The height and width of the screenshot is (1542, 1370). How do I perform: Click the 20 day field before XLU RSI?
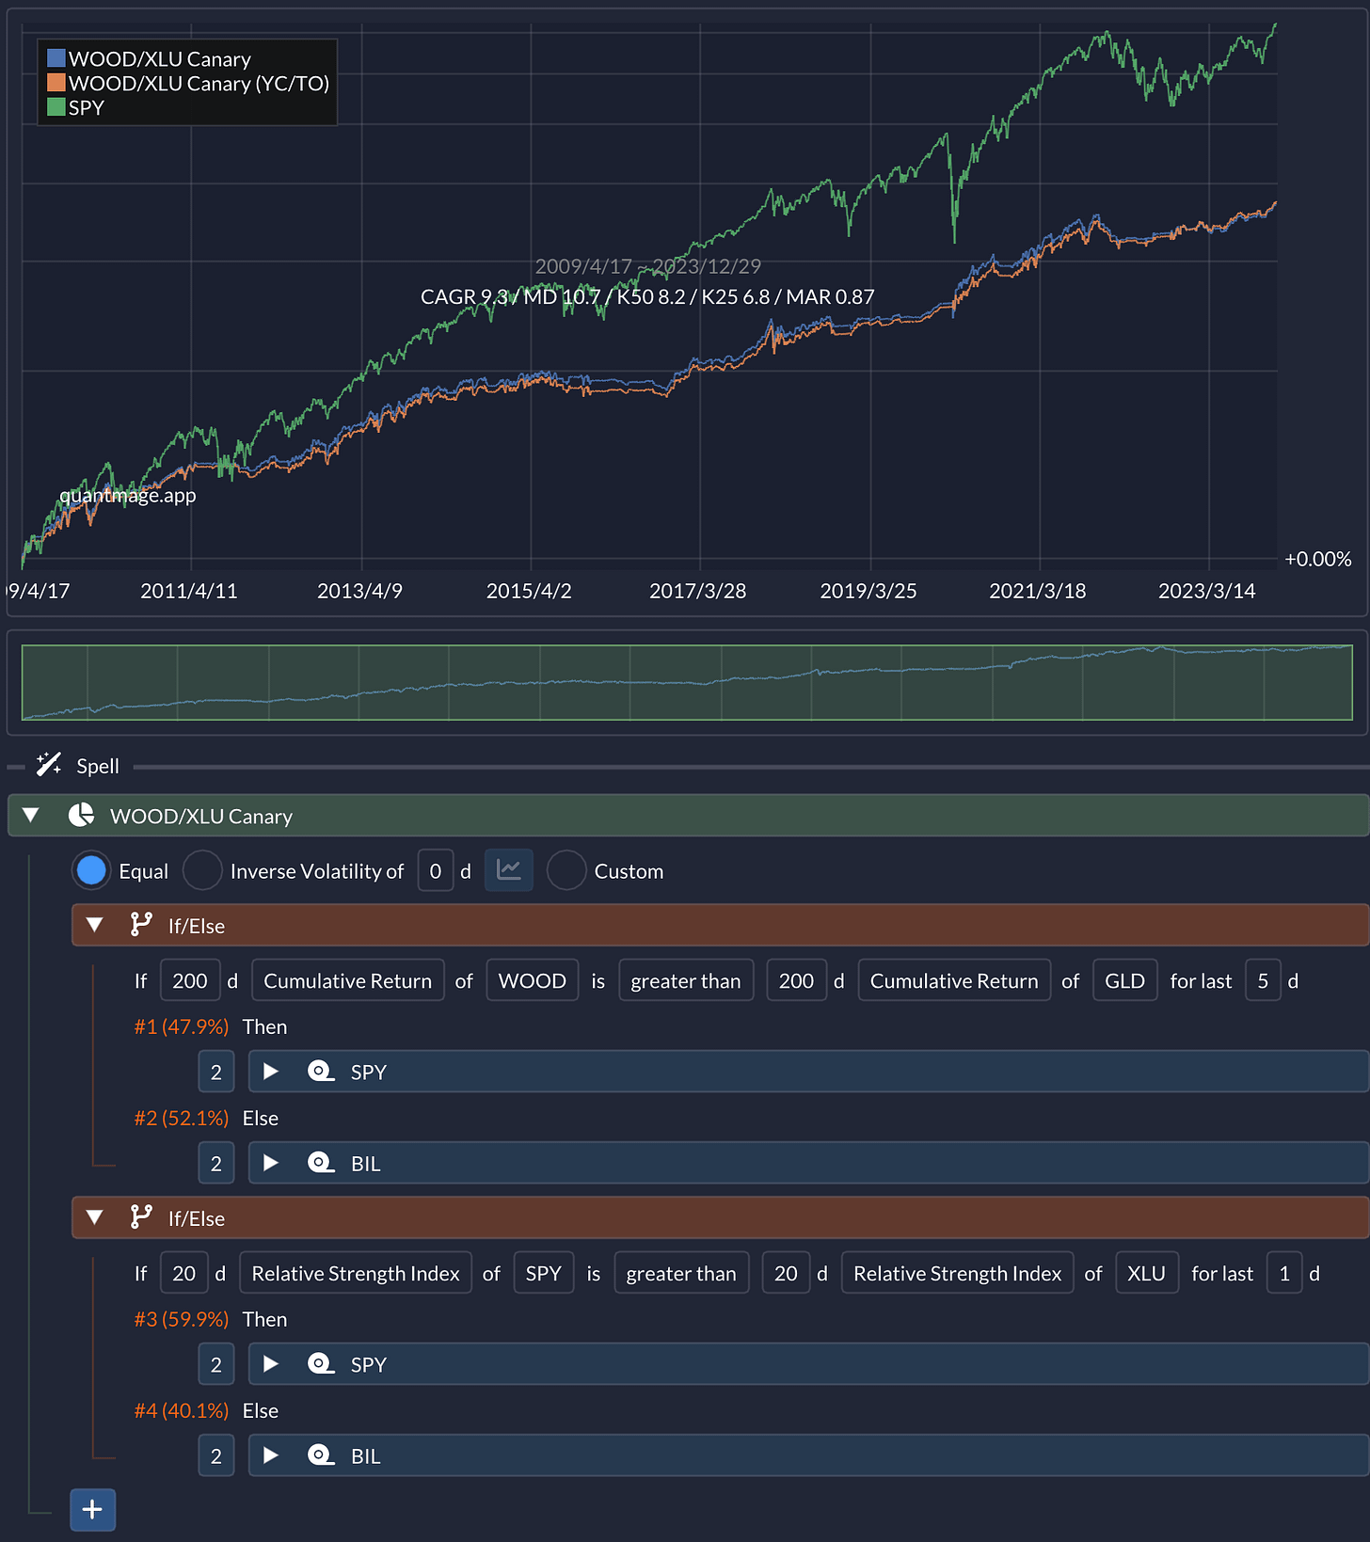pyautogui.click(x=786, y=1273)
